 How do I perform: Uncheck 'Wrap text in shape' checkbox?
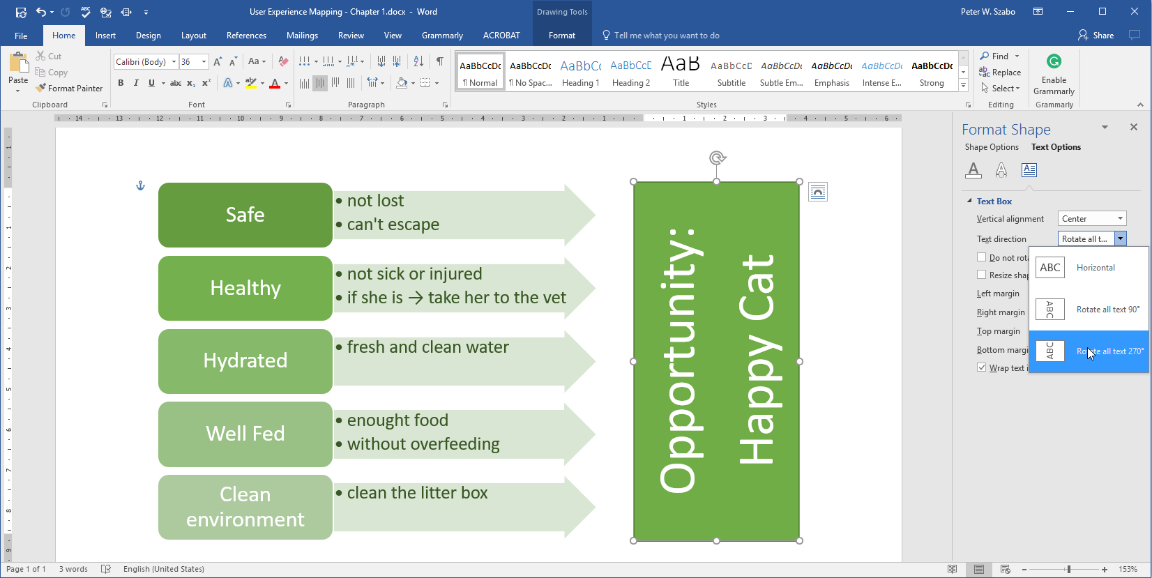pyautogui.click(x=982, y=367)
